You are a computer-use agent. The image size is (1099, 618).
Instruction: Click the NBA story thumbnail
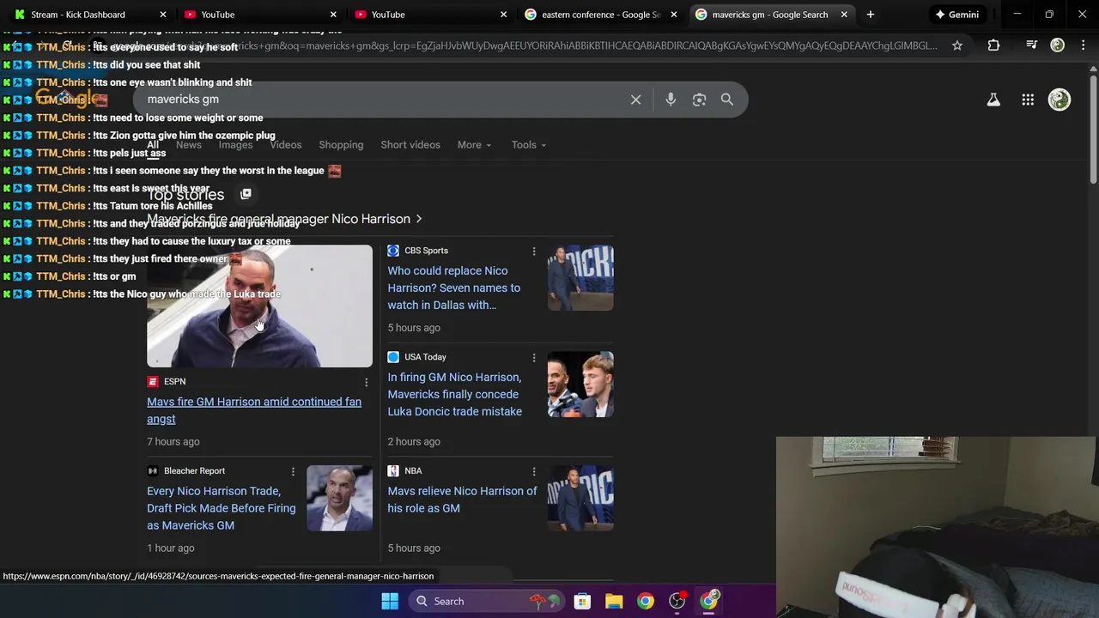click(580, 499)
